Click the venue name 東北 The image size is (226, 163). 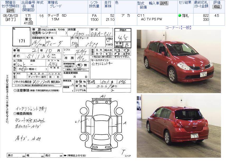click(x=28, y=19)
